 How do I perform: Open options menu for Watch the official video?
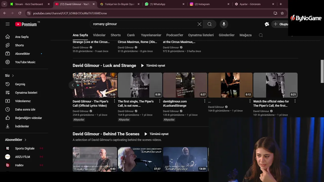pos(295,101)
